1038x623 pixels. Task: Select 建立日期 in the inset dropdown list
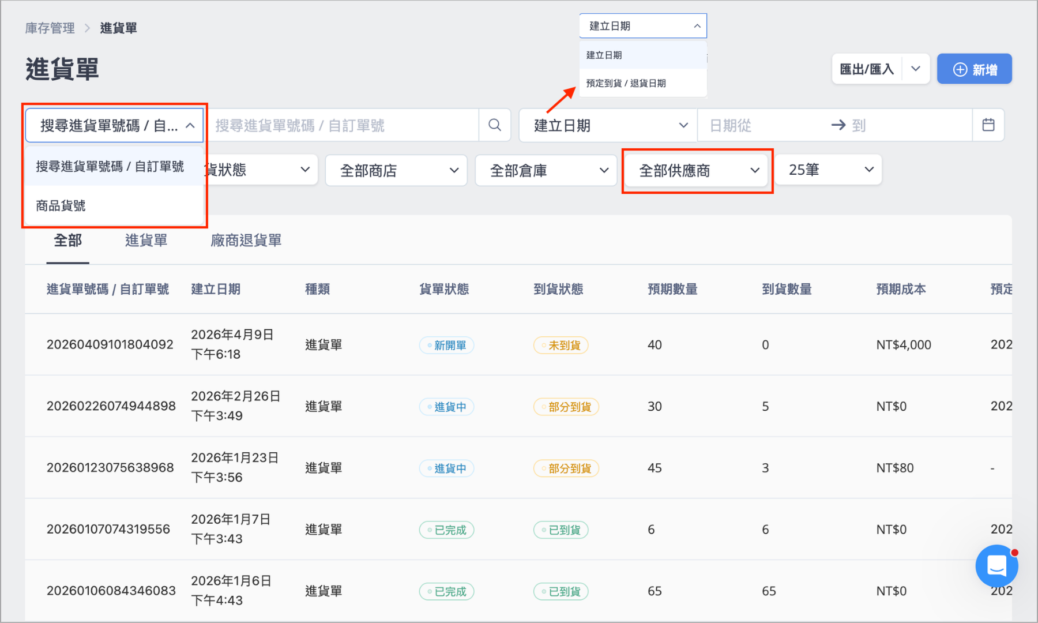point(643,55)
